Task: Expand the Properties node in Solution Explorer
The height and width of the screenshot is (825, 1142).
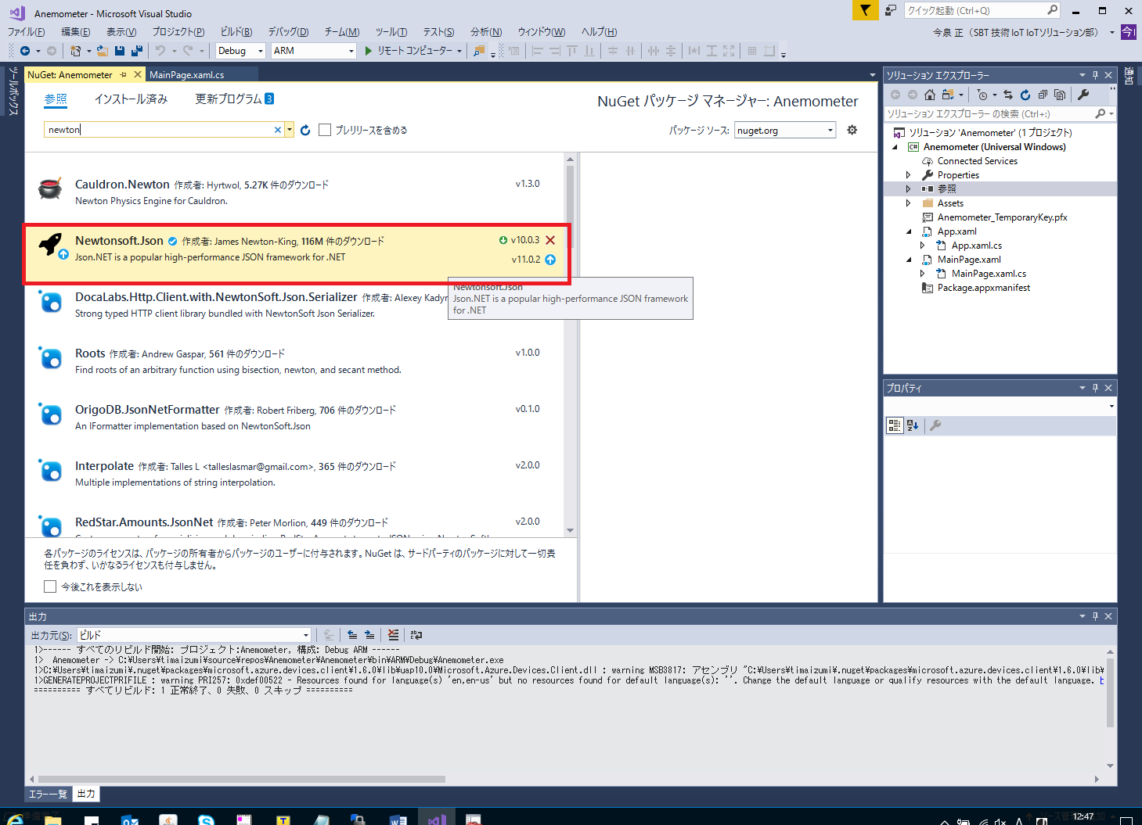Action: [908, 175]
